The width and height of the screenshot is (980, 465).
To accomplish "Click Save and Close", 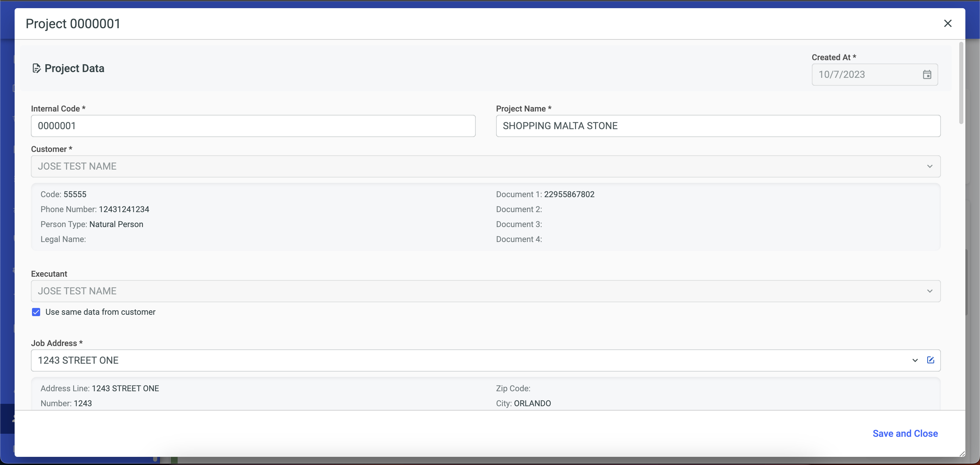I will pos(905,433).
